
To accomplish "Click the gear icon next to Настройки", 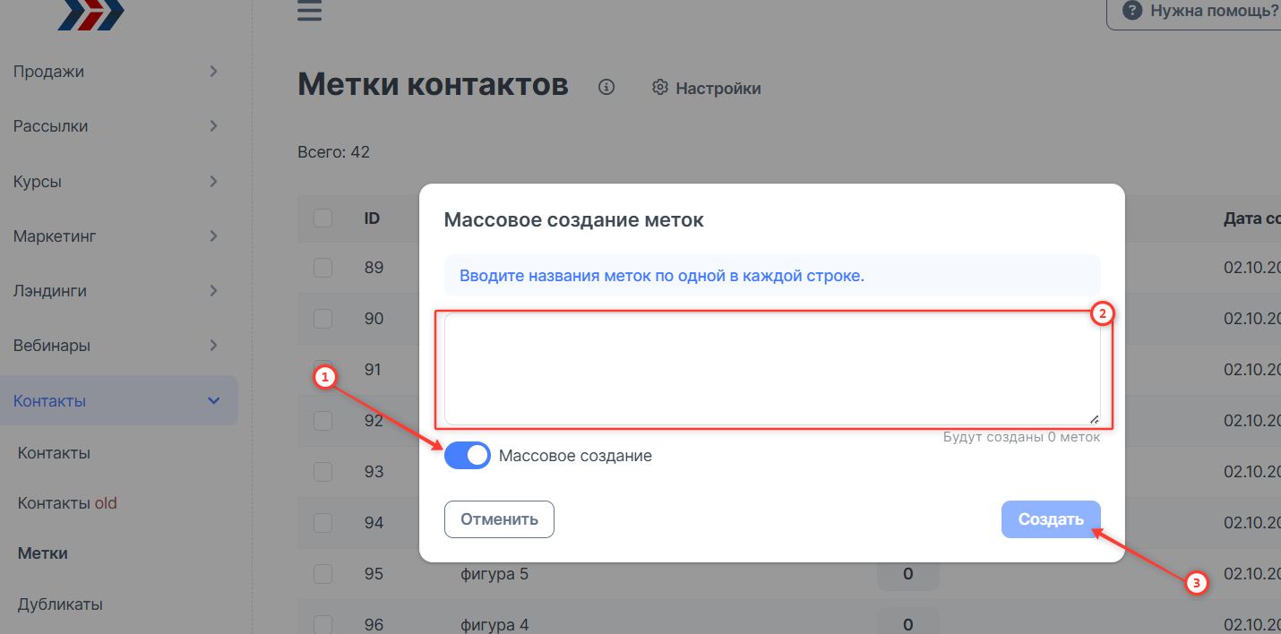I will (x=660, y=87).
